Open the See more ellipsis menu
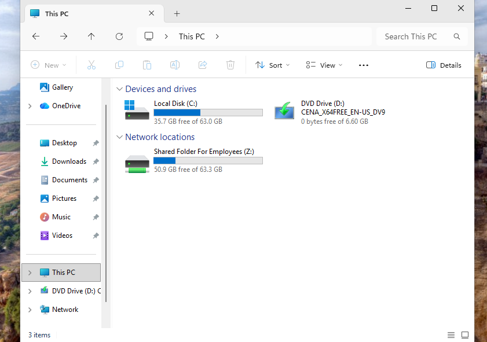Image resolution: width=487 pixels, height=342 pixels. (364, 65)
